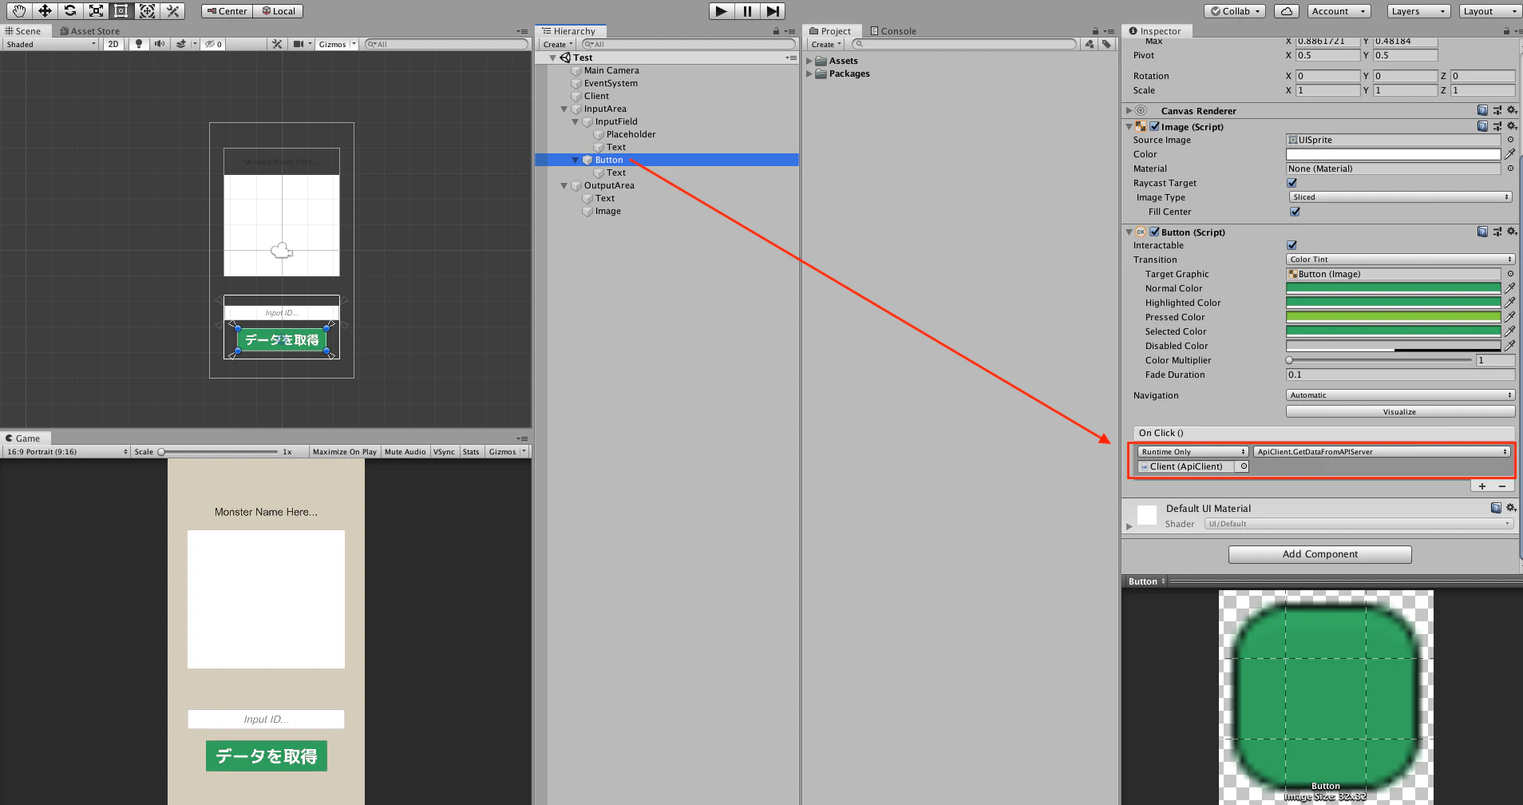The height and width of the screenshot is (805, 1523).
Task: Click Pressed Color swatch
Action: coord(1393,317)
